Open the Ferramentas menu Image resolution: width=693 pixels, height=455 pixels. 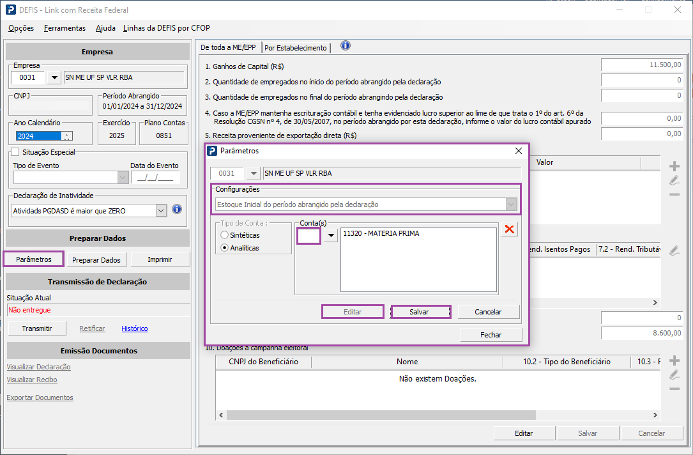click(x=65, y=28)
